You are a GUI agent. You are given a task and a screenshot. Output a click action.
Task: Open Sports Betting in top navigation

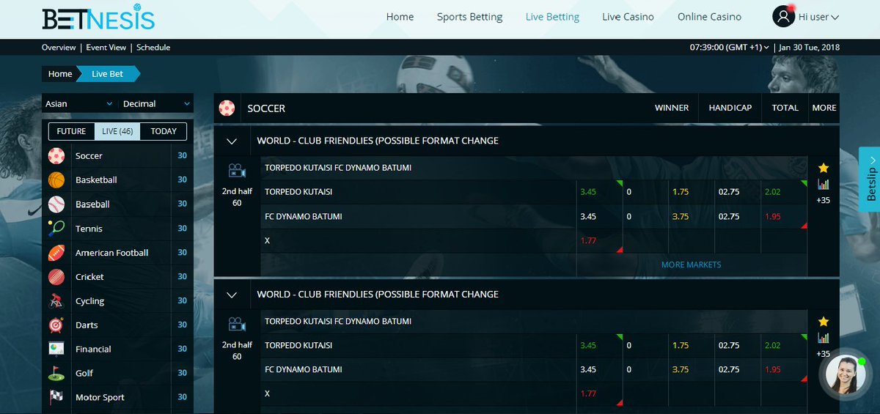470,17
